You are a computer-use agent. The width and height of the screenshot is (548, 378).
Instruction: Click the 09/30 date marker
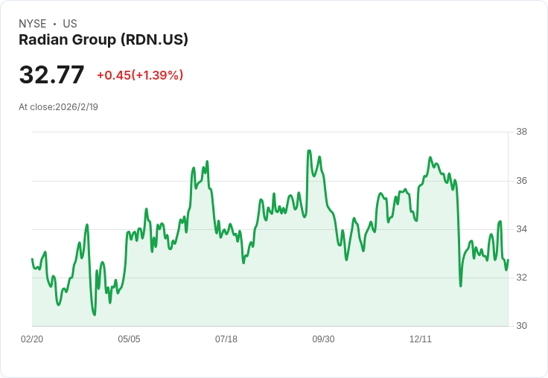[323, 339]
